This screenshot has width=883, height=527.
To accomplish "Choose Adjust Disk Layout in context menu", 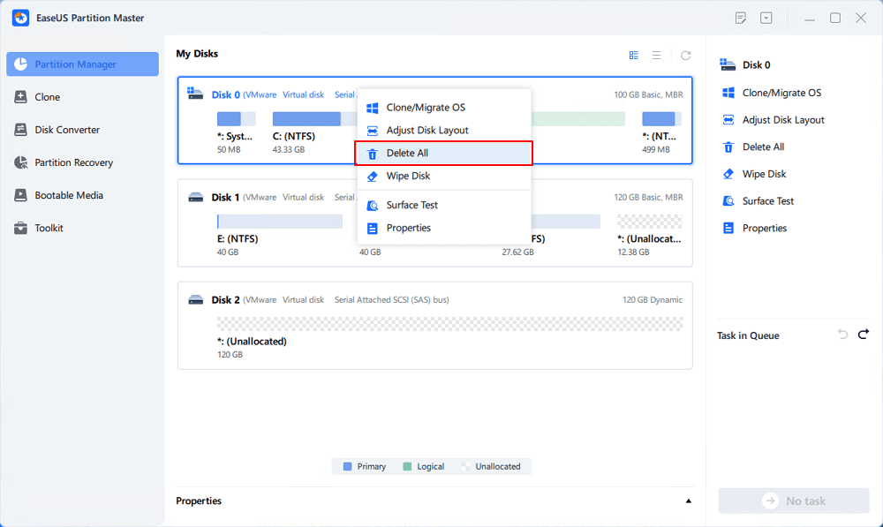I will coord(444,130).
